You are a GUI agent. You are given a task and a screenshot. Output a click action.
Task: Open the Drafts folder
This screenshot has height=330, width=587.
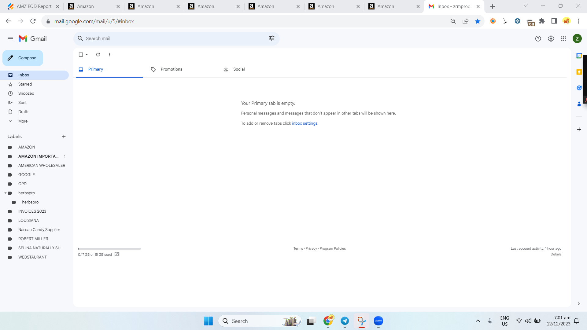click(34, 112)
